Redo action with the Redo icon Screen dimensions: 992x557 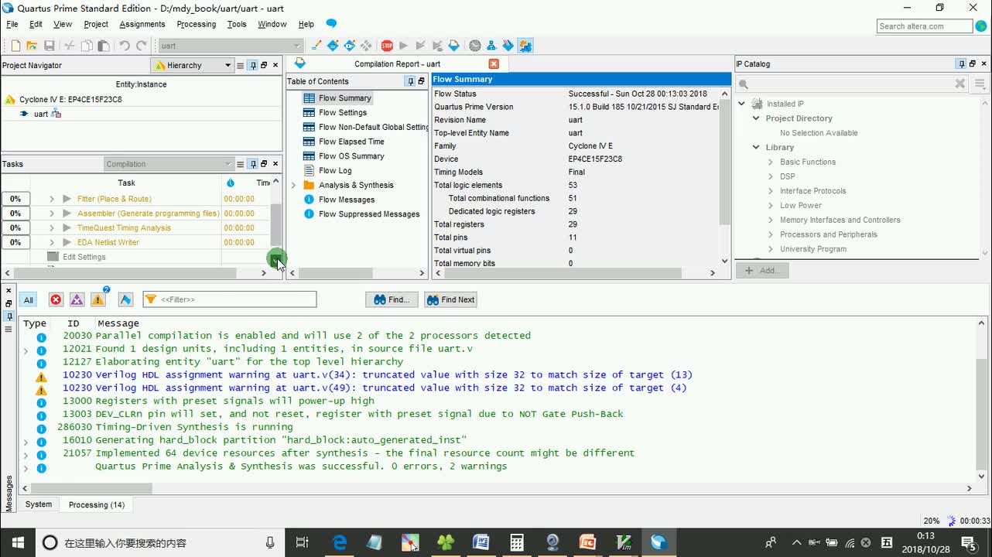click(x=142, y=46)
